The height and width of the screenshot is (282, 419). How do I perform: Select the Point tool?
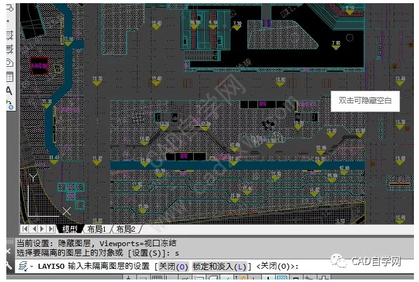(9, 21)
